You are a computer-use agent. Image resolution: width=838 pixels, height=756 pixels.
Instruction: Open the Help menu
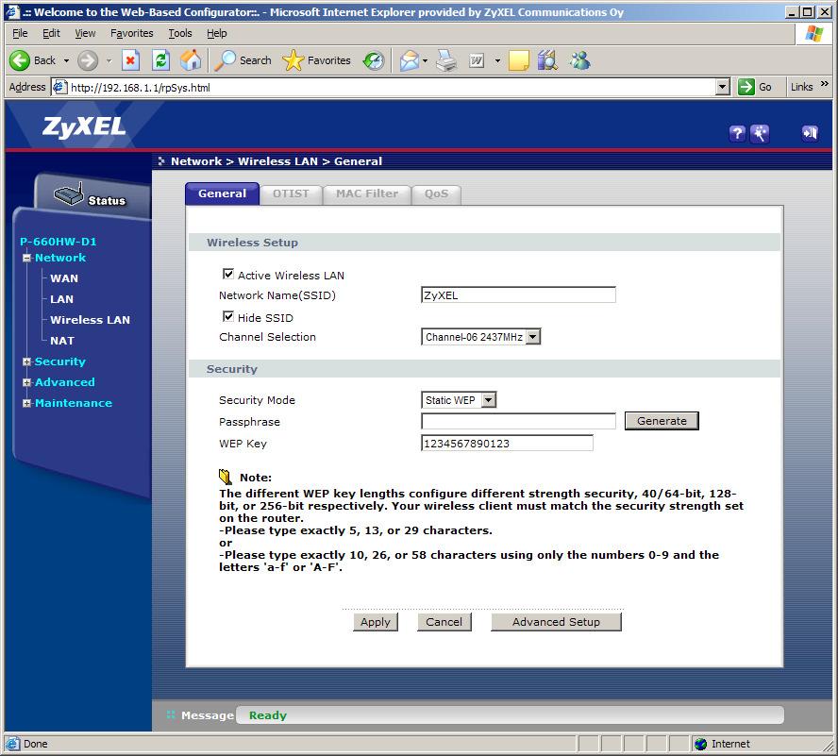pyautogui.click(x=216, y=33)
